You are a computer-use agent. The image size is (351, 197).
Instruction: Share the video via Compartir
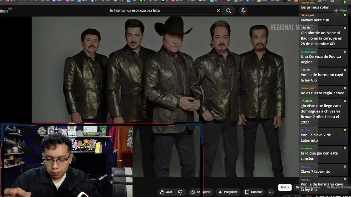point(200,192)
